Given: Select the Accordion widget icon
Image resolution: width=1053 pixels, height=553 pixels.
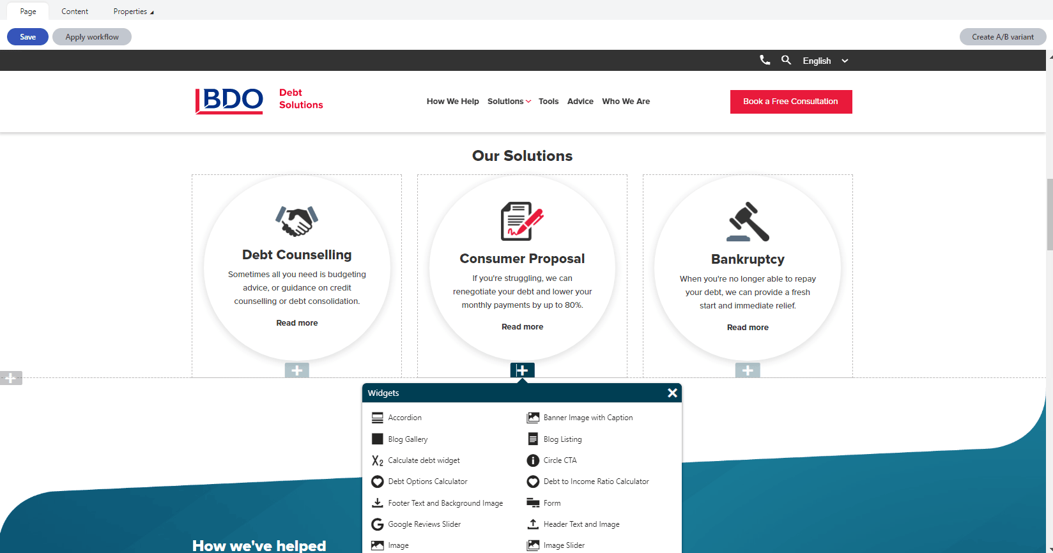Looking at the screenshot, I should point(378,418).
